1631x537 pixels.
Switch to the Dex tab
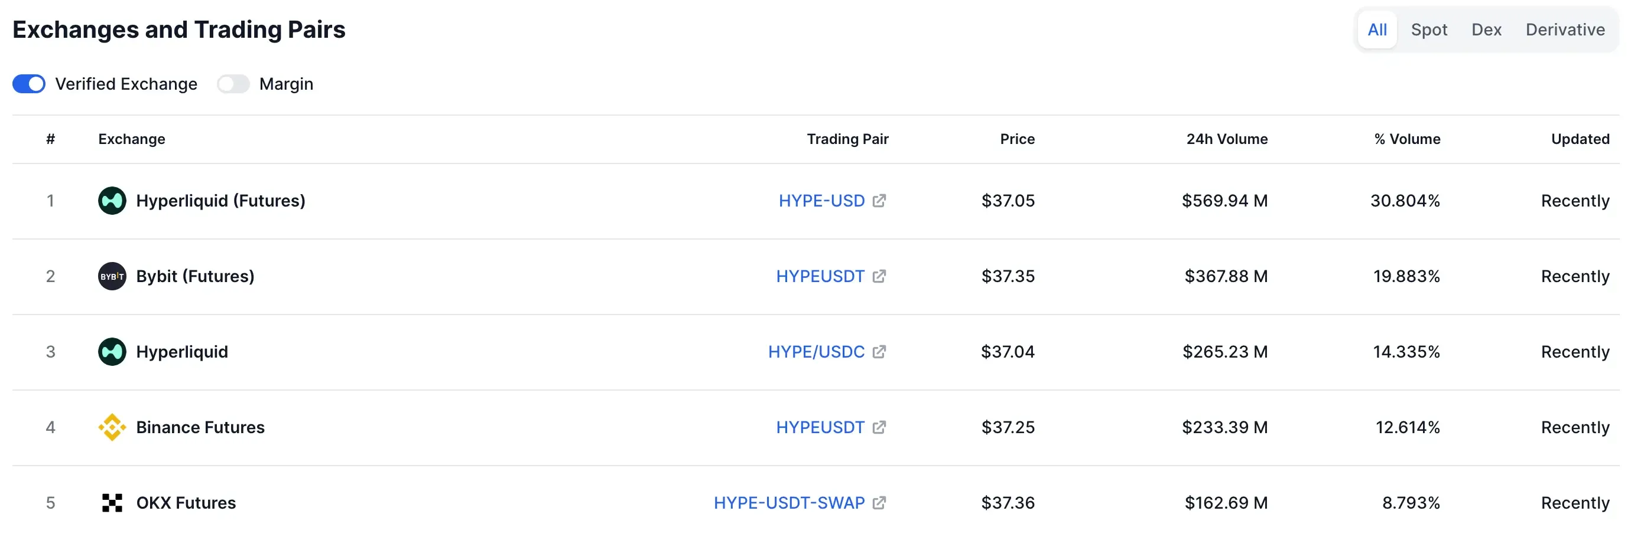click(1486, 30)
